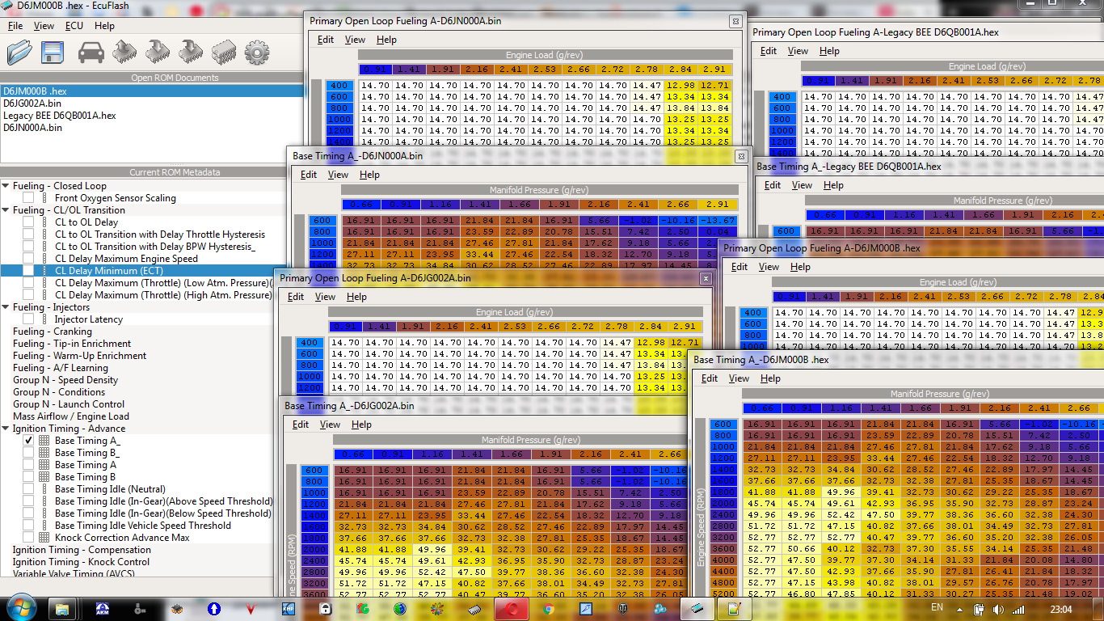Click the second chip icon with downward arrow

[190, 53]
